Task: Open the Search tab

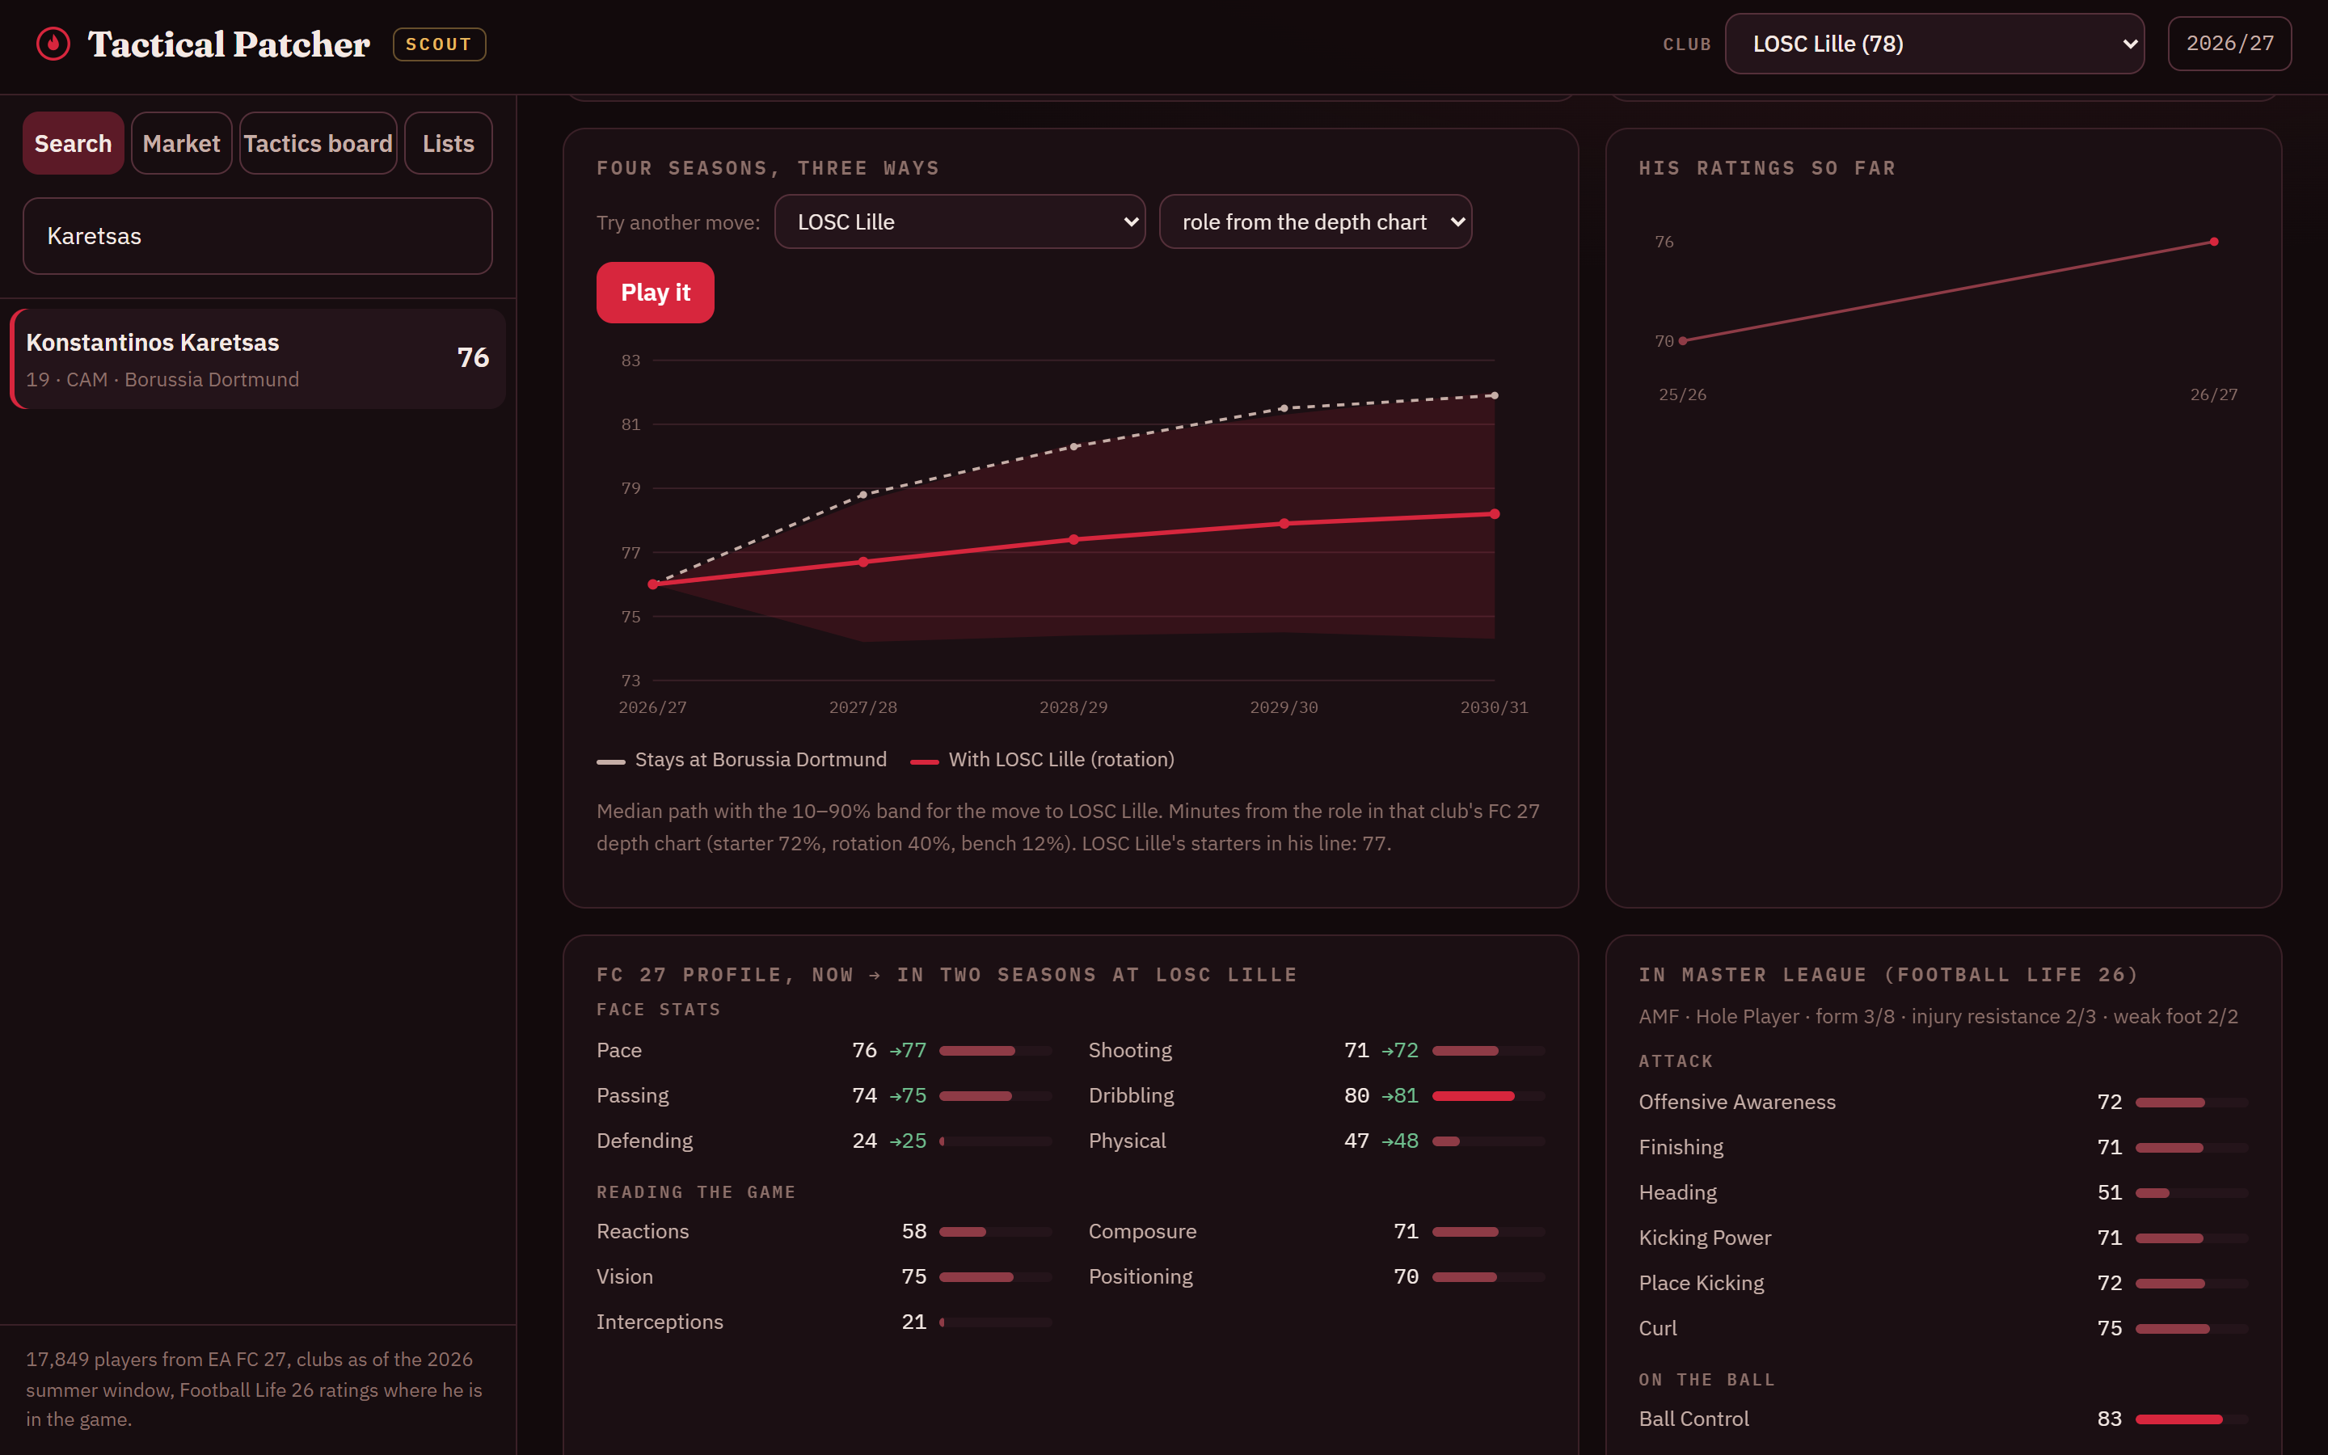Action: tap(73, 143)
